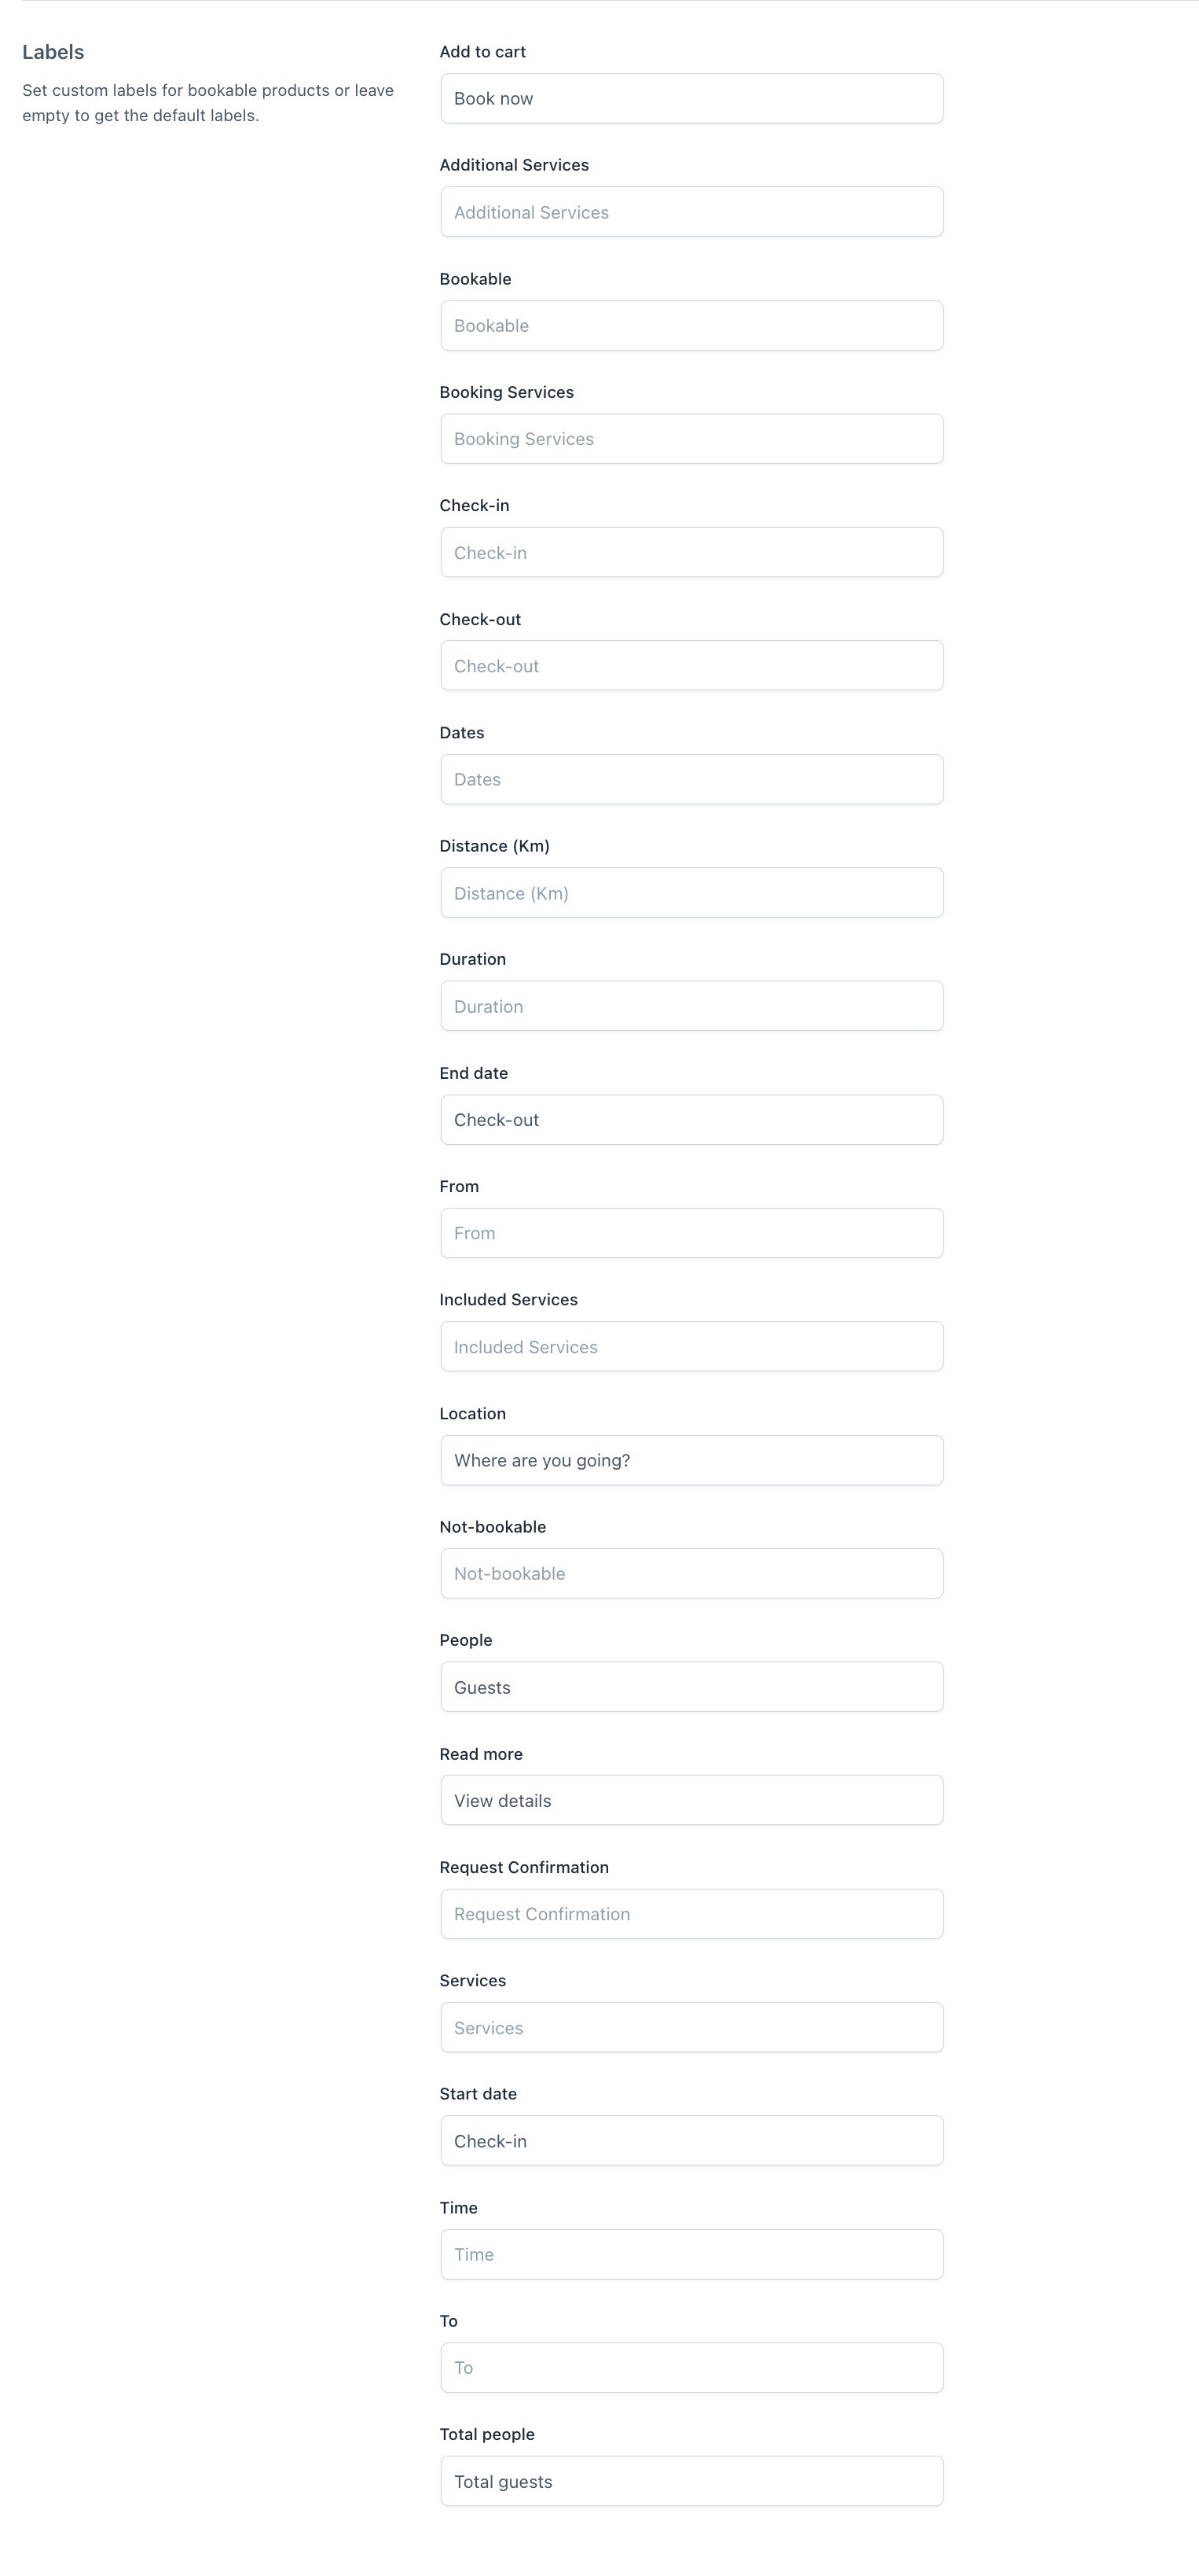Select the Distance (Km) input box
1199x2576 pixels.
point(691,893)
